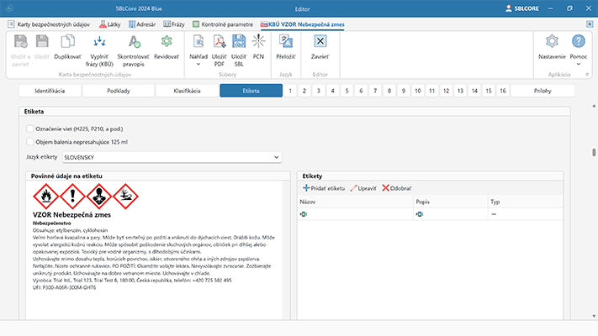Toggle Objem balenia nepresahujúce 125 ml
The height and width of the screenshot is (336, 598).
(31, 141)
